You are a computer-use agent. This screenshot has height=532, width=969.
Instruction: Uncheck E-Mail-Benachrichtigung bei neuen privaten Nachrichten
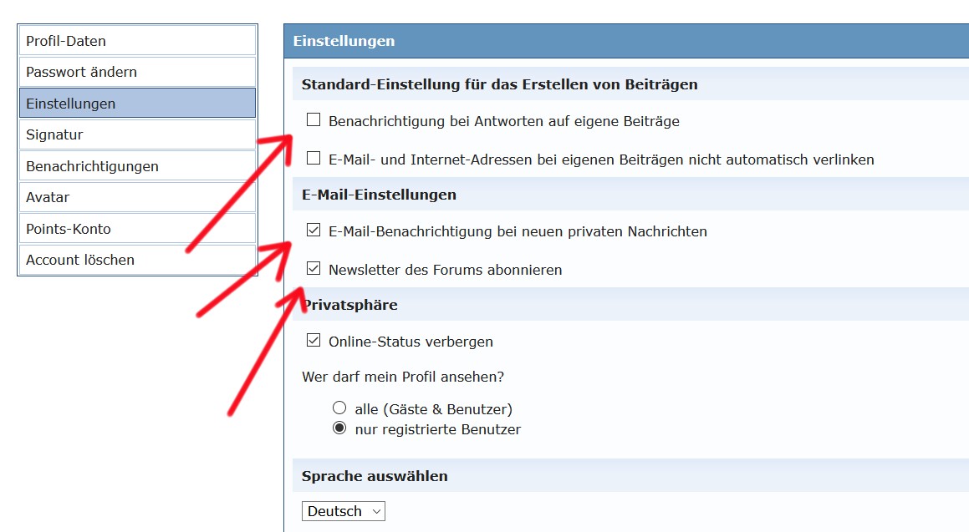click(x=314, y=231)
